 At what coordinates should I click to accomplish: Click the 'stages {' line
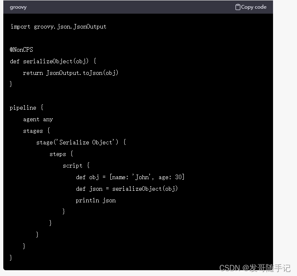point(36,131)
